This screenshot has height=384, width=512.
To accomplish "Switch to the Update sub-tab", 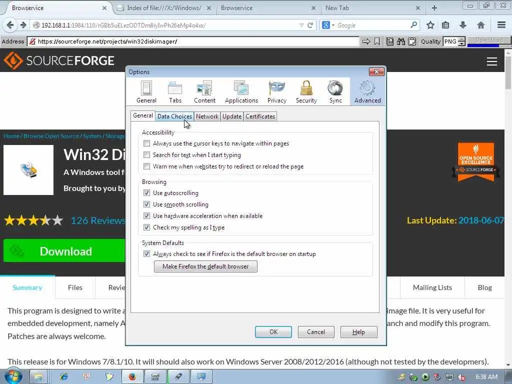I will tap(232, 116).
